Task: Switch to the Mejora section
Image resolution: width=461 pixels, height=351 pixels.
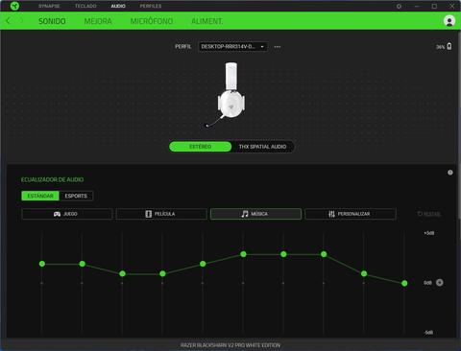Action: pyautogui.click(x=98, y=21)
